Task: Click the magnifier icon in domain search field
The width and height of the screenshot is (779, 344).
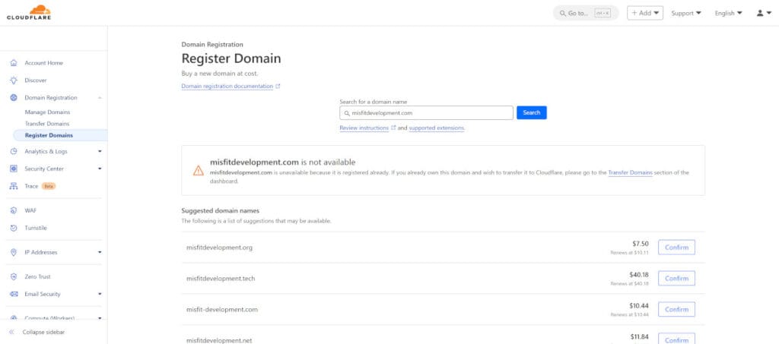Action: pos(347,113)
